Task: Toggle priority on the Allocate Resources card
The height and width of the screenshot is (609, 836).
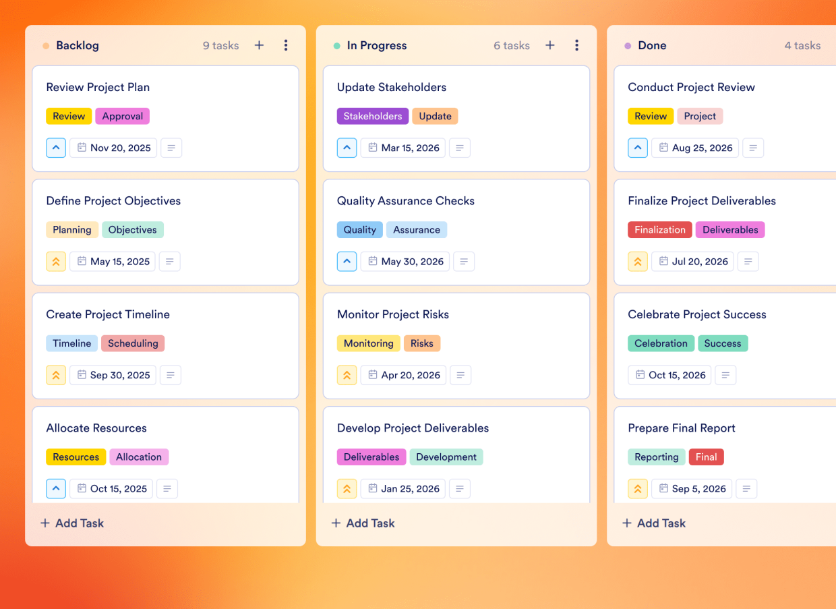Action: (x=56, y=488)
